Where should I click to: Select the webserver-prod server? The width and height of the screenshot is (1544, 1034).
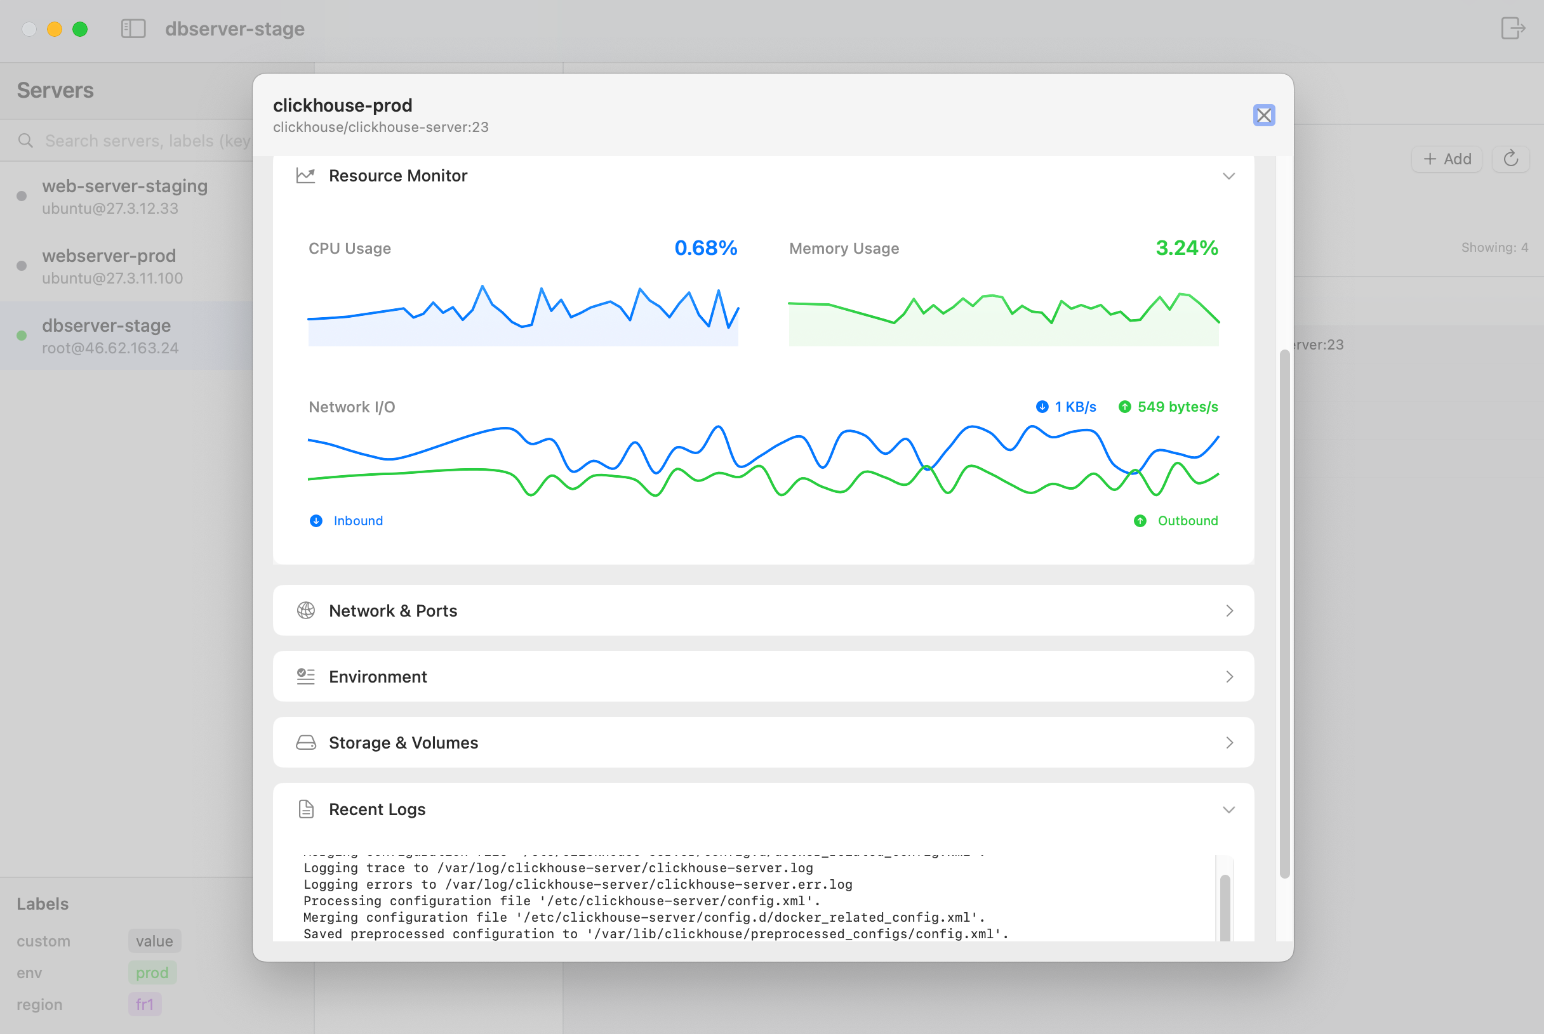click(126, 266)
